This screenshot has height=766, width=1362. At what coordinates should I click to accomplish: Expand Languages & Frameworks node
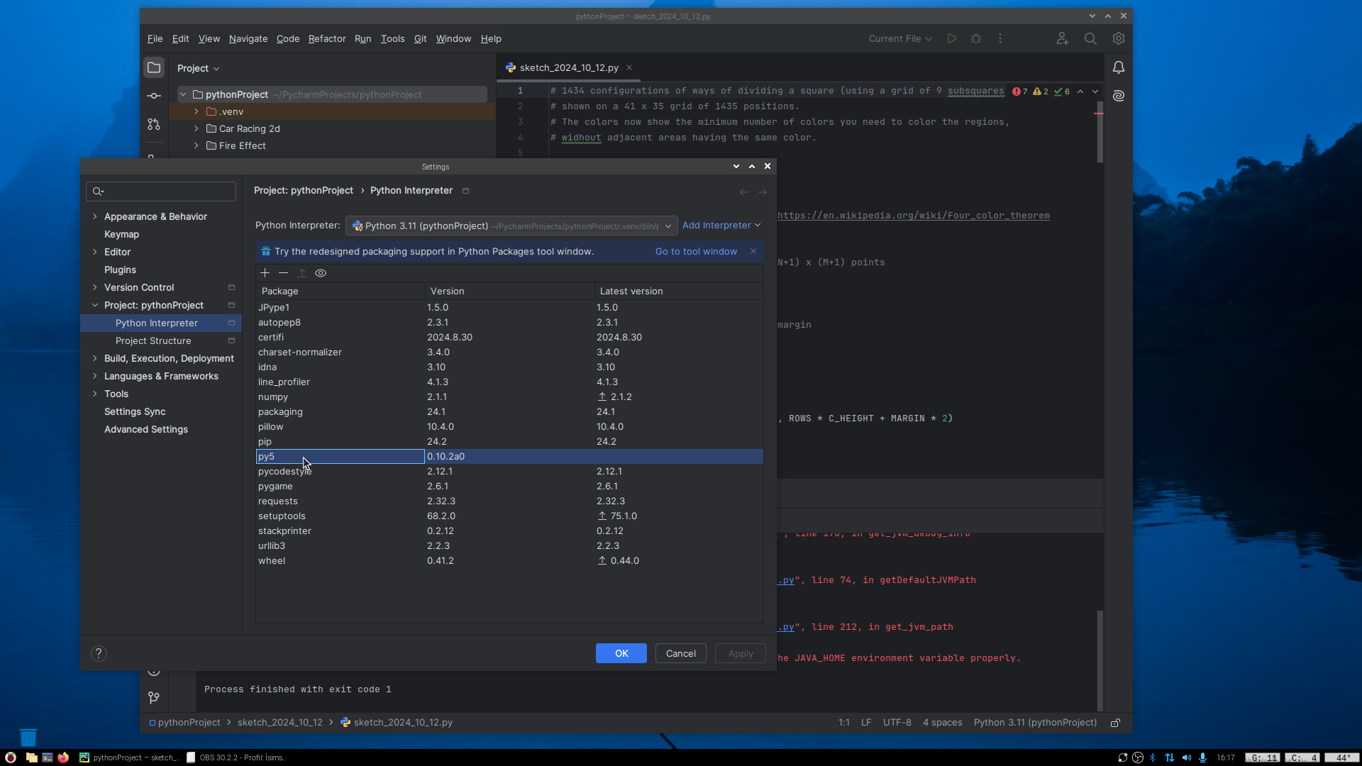coord(95,376)
